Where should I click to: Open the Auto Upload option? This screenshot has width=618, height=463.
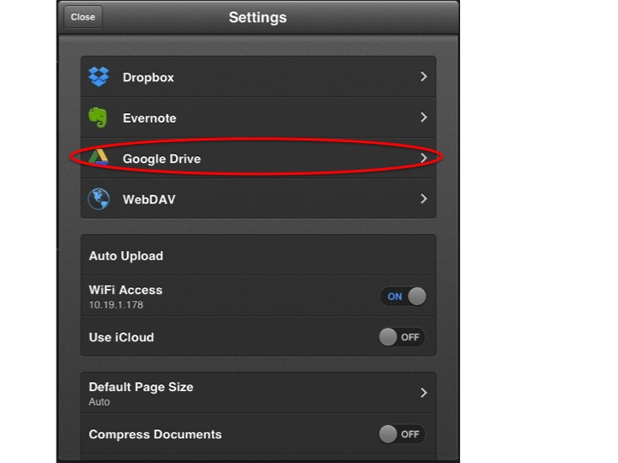click(x=126, y=256)
